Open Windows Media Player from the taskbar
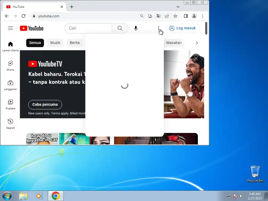Image resolution: width=268 pixels, height=201 pixels. pos(39,196)
